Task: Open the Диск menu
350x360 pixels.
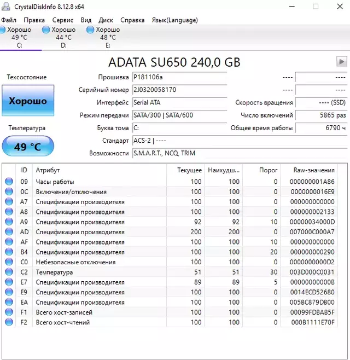Action: tap(106, 20)
